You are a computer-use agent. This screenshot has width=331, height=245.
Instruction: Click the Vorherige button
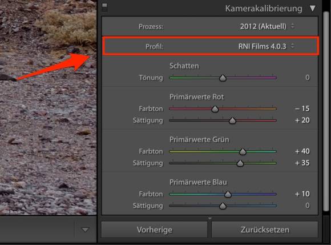pos(154,230)
